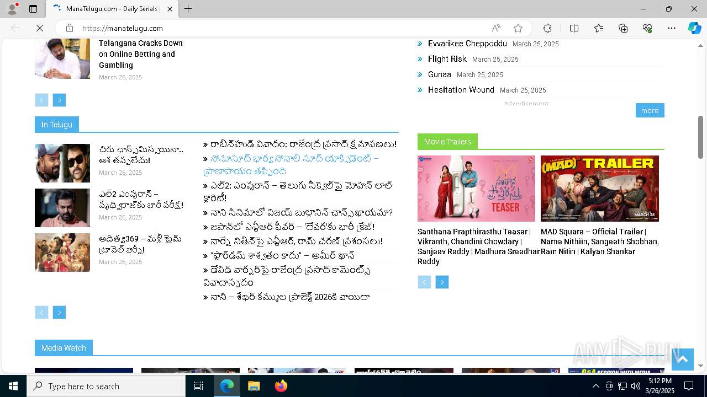Screen dimensions: 707x397
Task: Open Settings and more menu
Action: tap(672, 28)
